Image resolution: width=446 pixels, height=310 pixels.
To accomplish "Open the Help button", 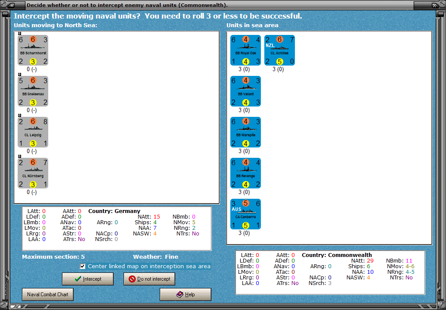I will tap(186, 294).
